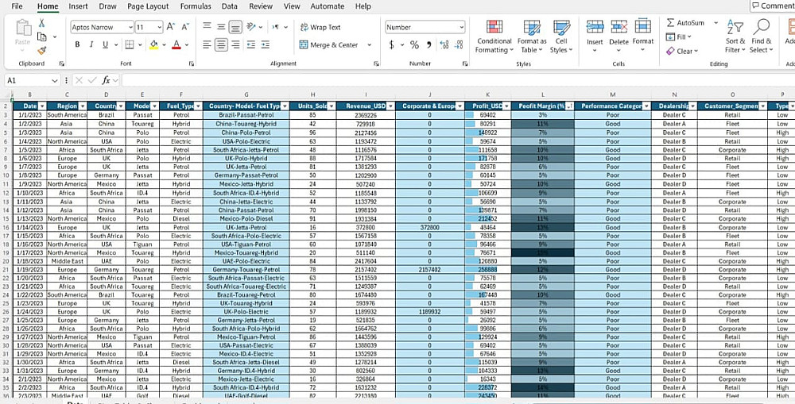Click Find & Select button

761,37
